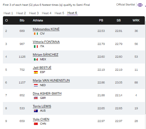
Task: Click the Italy flag icon
Action: pyautogui.click(x=36, y=46)
